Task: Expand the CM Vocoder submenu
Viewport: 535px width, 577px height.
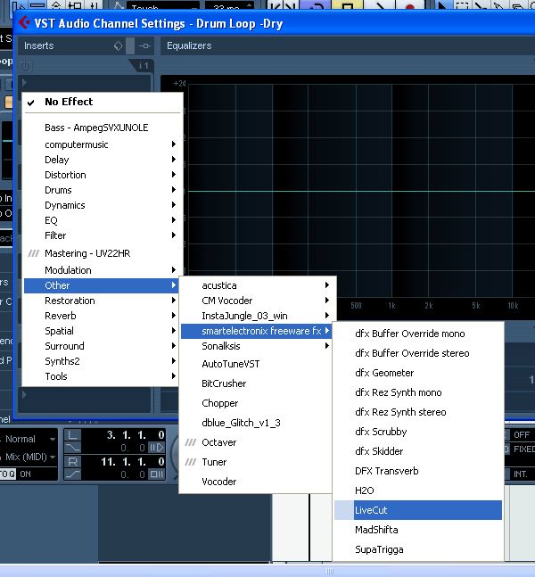Action: [257, 301]
